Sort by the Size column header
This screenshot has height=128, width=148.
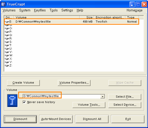tap(87, 17)
